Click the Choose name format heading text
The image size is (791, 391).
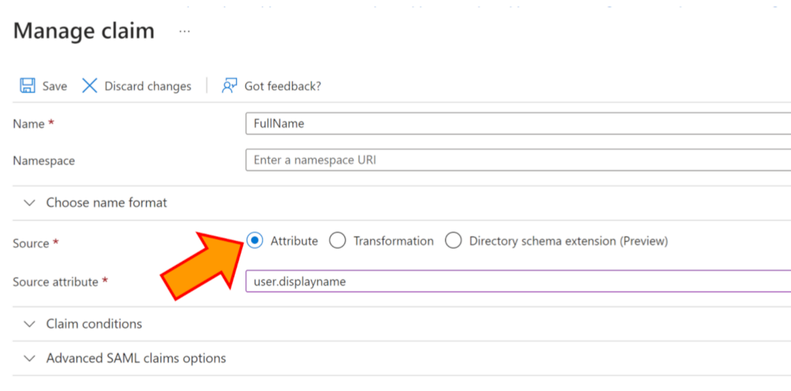(107, 203)
